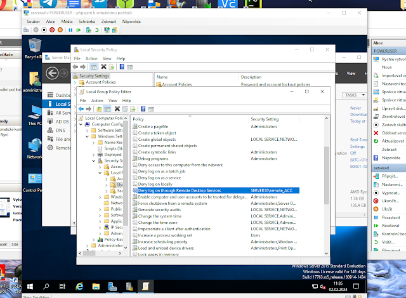Click the console tree horizontal scrollbar right arrow
Image resolution: width=406 pixels, height=298 pixels.
click(120, 254)
